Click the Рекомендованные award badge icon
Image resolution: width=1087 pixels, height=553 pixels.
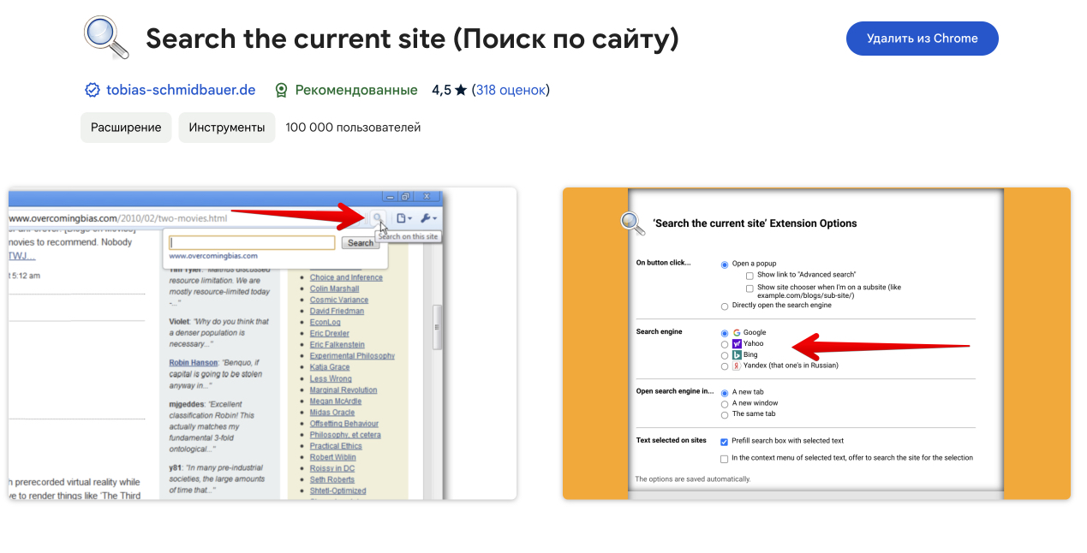click(281, 90)
